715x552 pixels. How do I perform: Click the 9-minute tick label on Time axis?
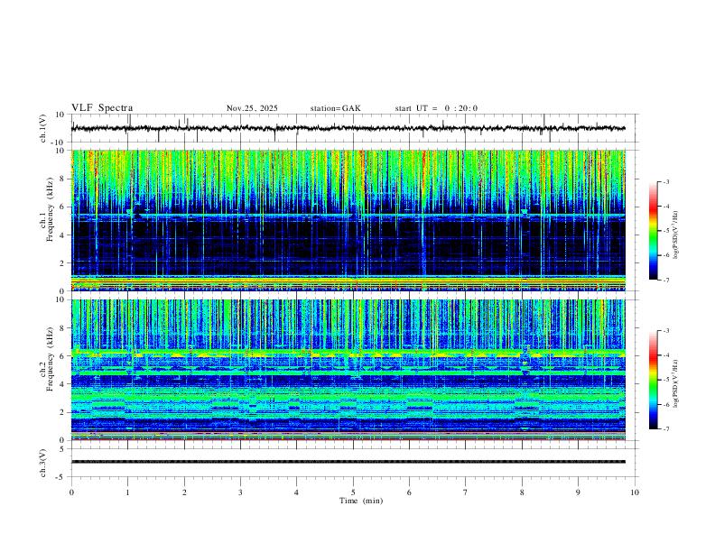tap(578, 492)
